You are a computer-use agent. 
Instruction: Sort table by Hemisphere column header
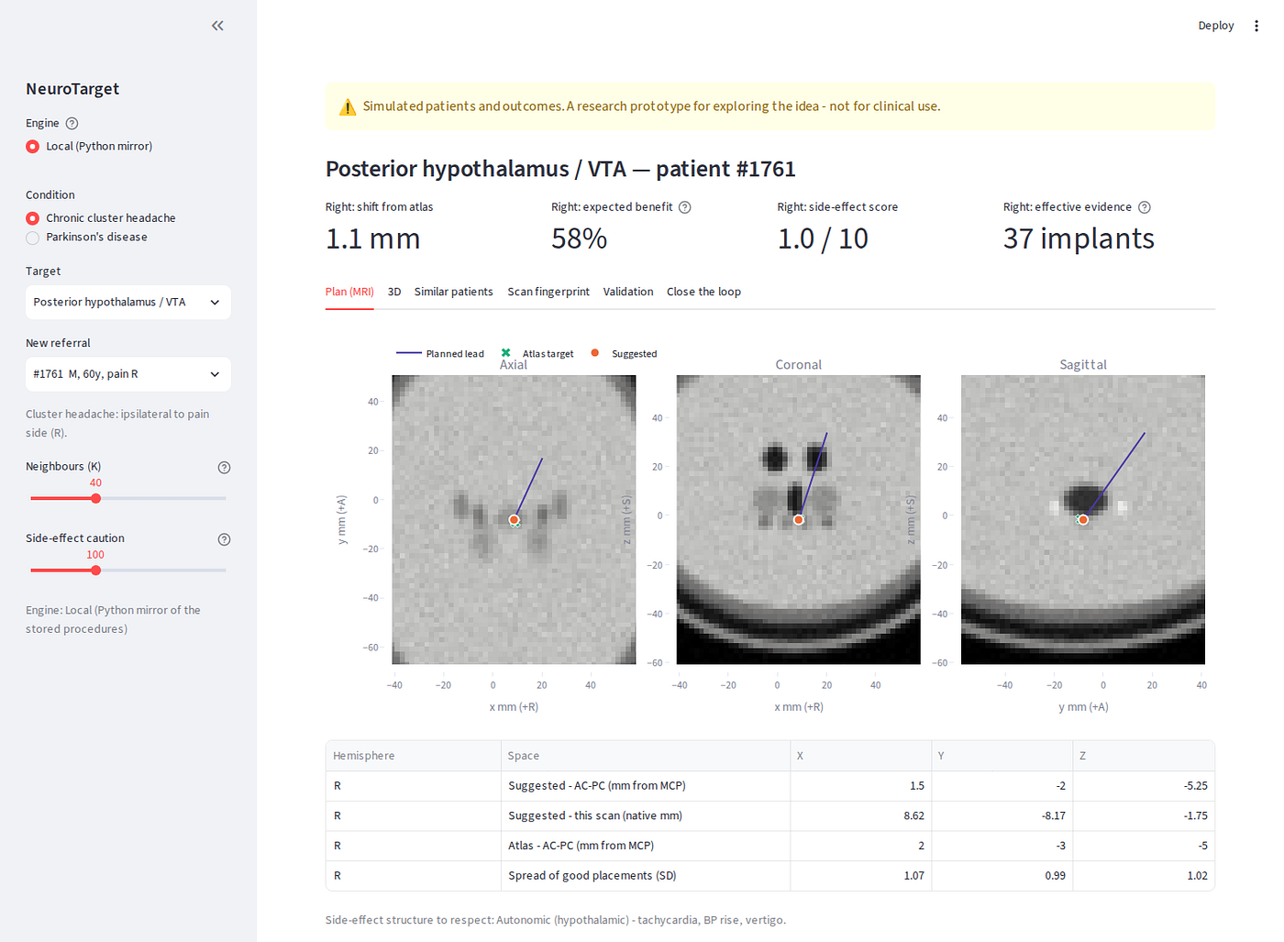pyautogui.click(x=413, y=756)
